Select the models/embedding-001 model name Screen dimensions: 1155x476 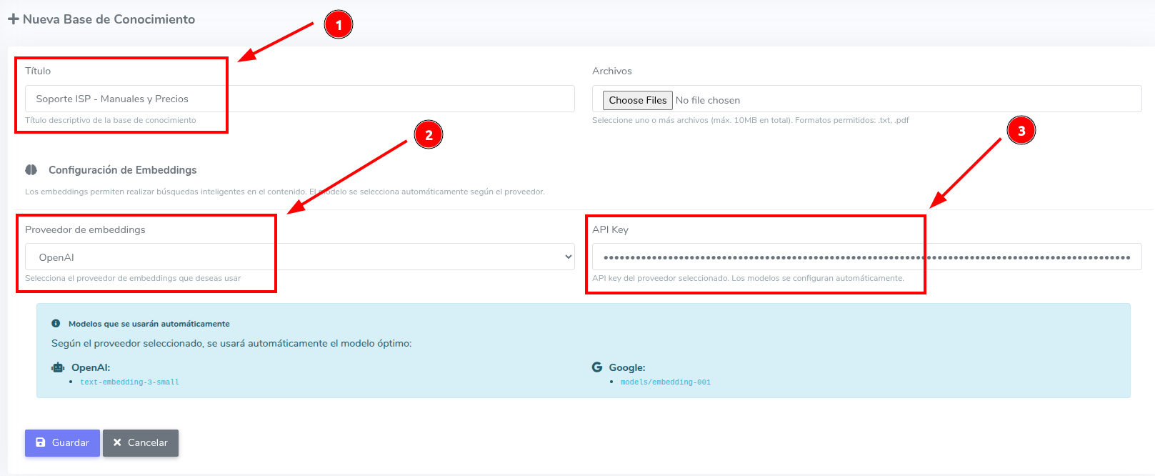coord(665,382)
